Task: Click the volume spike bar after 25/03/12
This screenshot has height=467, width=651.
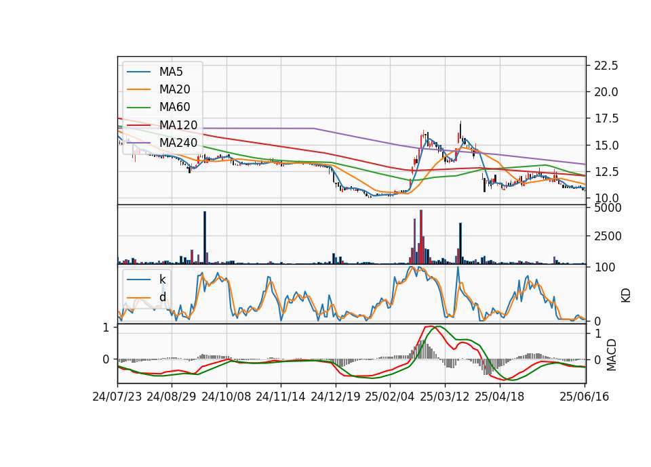Action: click(x=460, y=243)
